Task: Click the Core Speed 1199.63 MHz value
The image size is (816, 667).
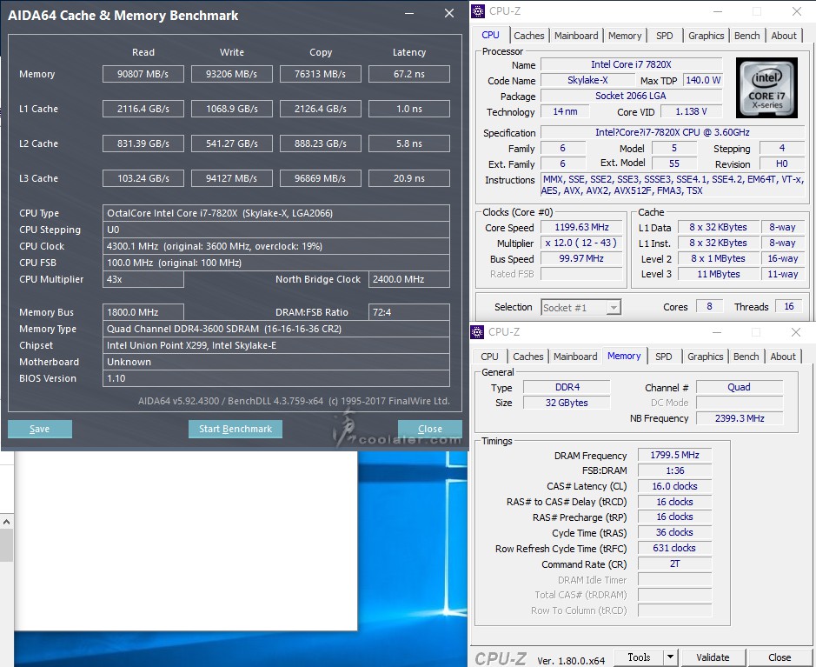Action: click(582, 228)
